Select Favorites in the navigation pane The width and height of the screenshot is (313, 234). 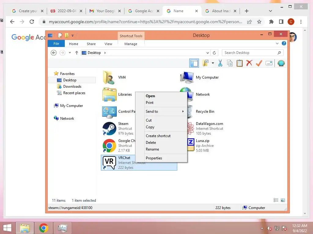(x=67, y=74)
